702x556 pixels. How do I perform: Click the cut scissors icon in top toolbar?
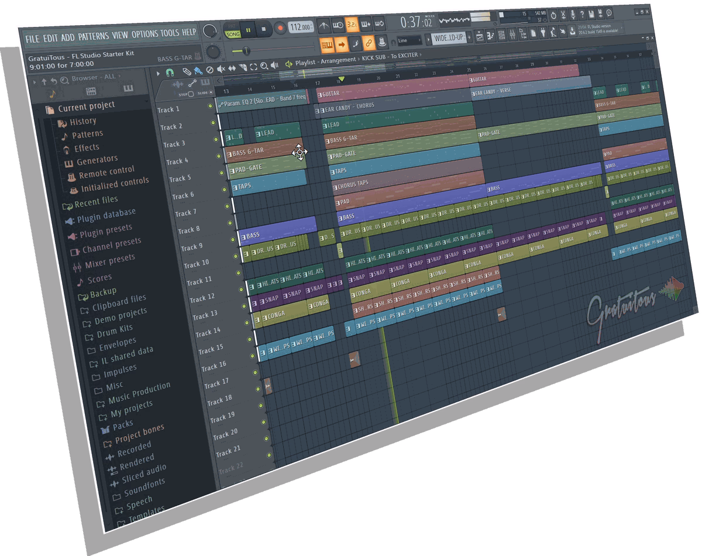pyautogui.click(x=563, y=15)
